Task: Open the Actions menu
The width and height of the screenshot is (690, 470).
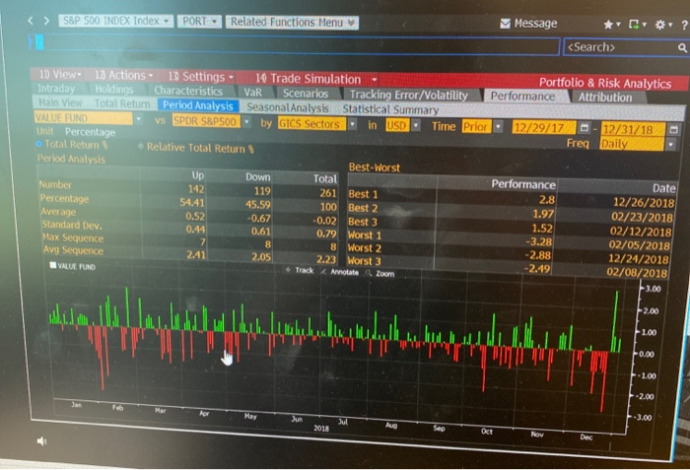Action: (x=123, y=75)
